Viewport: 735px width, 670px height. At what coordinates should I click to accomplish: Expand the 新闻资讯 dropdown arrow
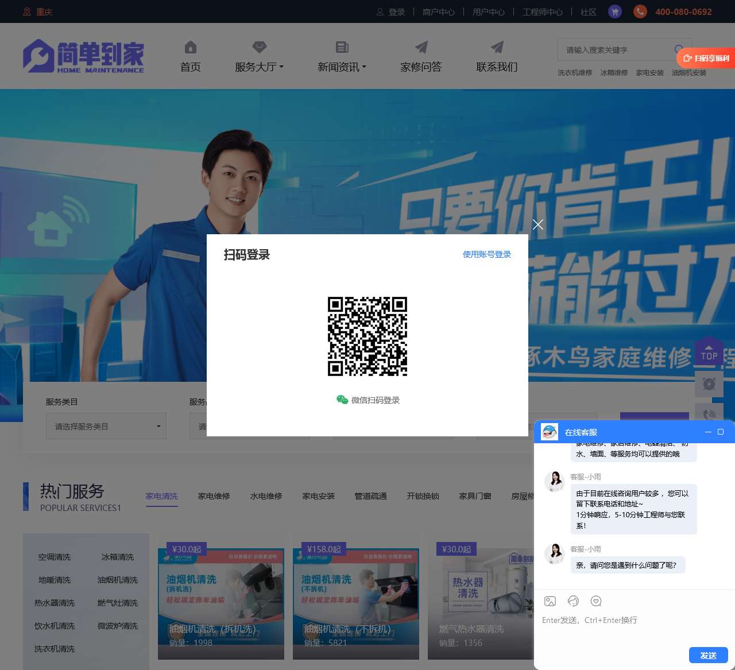(x=364, y=67)
